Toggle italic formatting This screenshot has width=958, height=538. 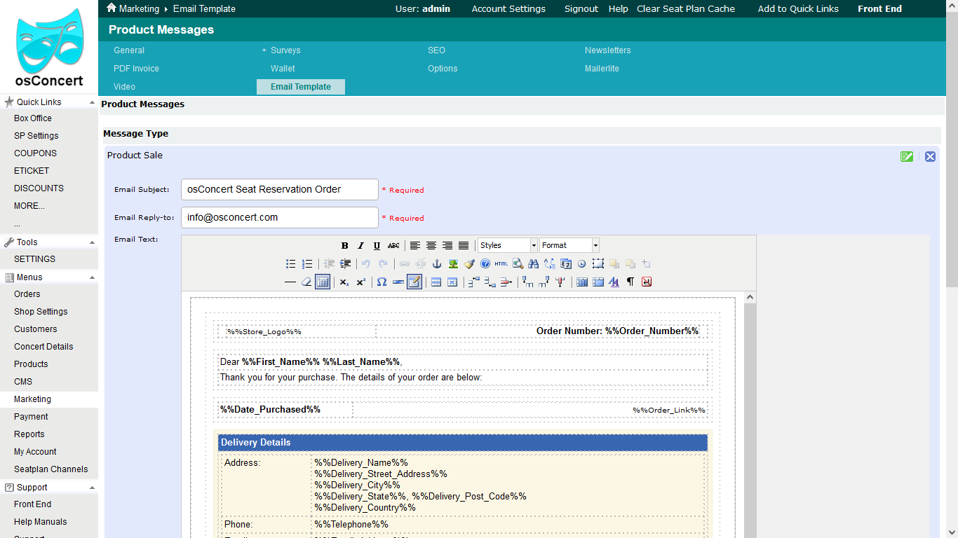(x=360, y=246)
